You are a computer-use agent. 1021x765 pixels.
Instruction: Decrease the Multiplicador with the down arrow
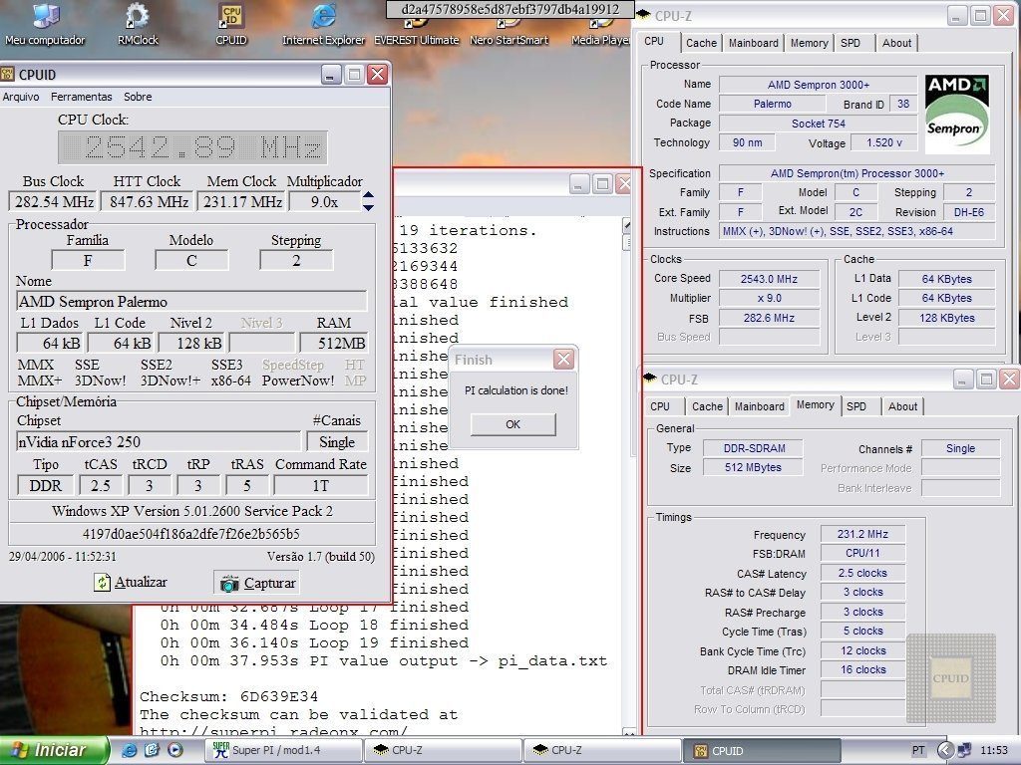[x=368, y=206]
